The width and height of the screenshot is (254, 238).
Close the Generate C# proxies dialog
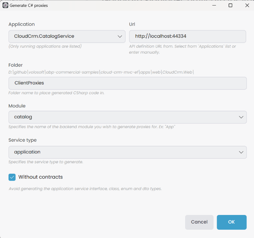pos(247,5)
